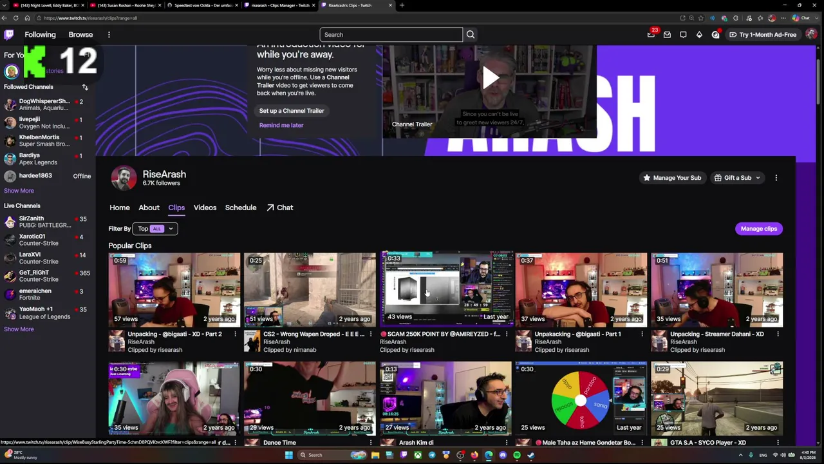Open options for Dance Time clip
Image resolution: width=824 pixels, height=464 pixels.
tap(370, 443)
